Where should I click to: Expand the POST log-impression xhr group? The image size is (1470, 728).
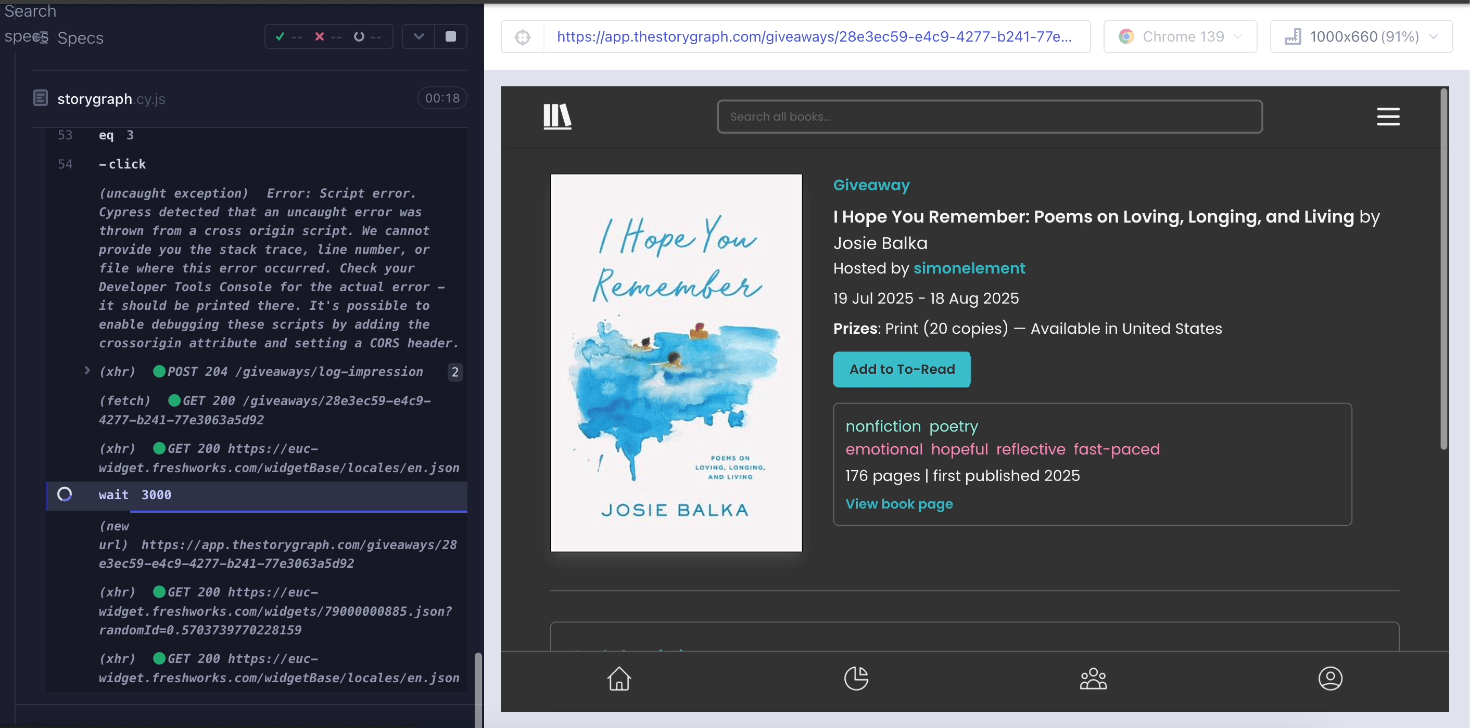click(x=87, y=371)
